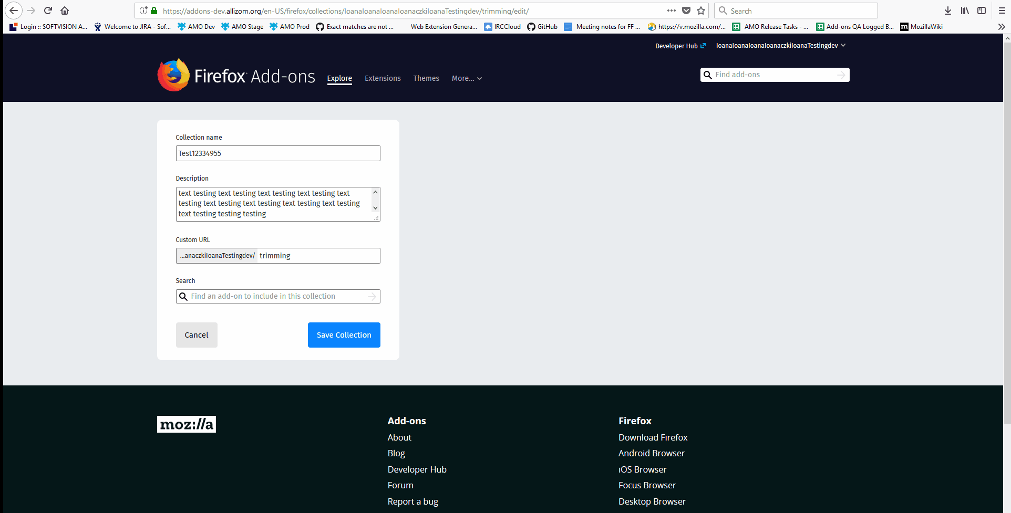Viewport: 1011px width, 513px height.
Task: Bookmark this page with the star
Action: 701,11
